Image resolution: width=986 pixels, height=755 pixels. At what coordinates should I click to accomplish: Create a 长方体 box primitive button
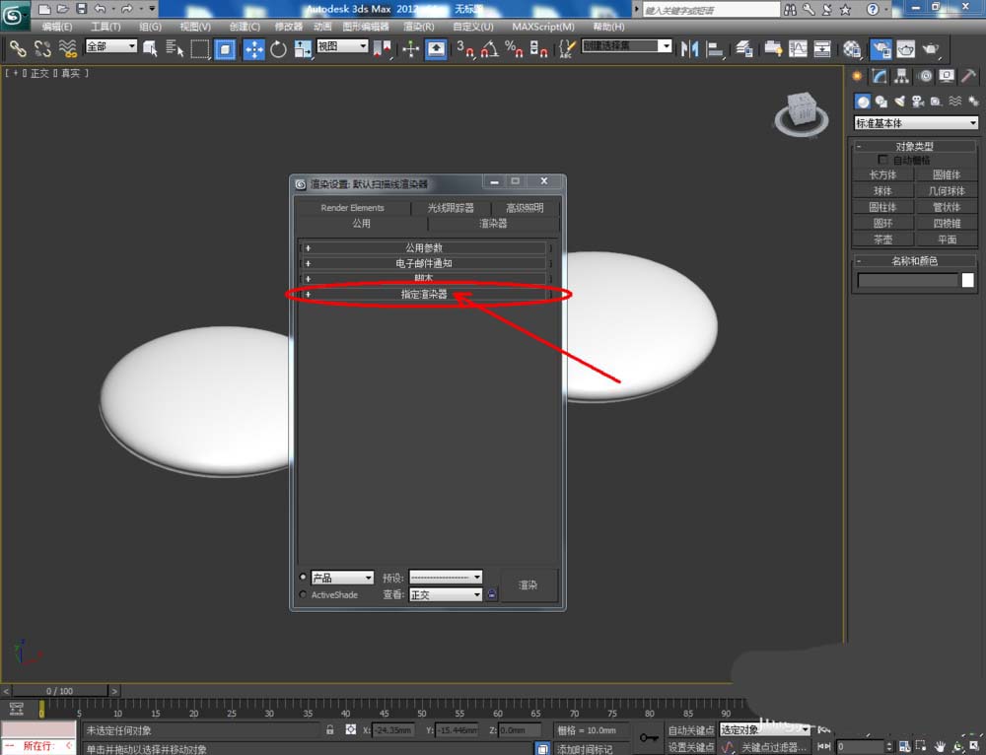click(882, 174)
